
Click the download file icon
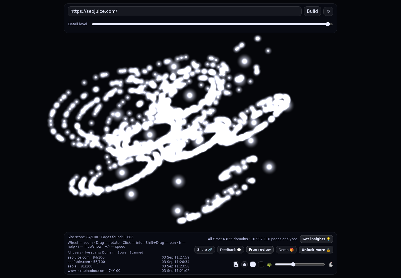coord(236,264)
